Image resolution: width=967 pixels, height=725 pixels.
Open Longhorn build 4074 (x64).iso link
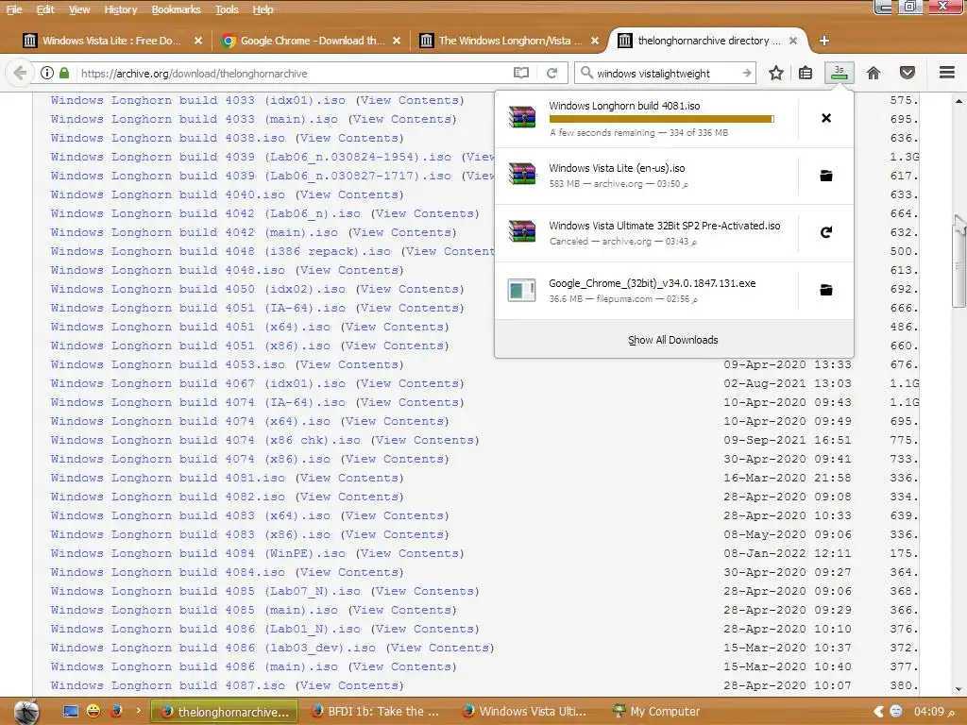[x=191, y=421]
